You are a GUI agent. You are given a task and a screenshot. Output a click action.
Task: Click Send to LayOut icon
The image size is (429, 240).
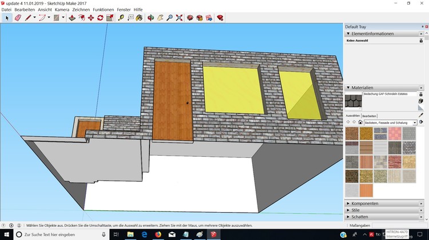coord(209,18)
